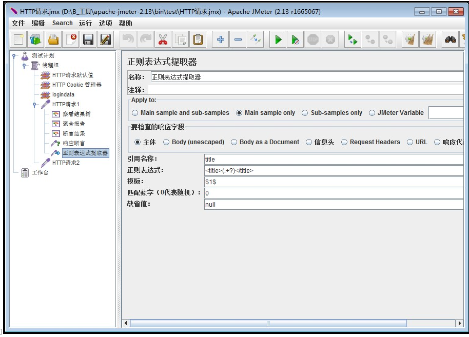This screenshot has width=469, height=337.
Task: Click the Remote stop all icon
Action: [370, 39]
